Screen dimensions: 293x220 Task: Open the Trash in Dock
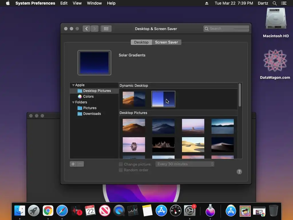[273, 211]
